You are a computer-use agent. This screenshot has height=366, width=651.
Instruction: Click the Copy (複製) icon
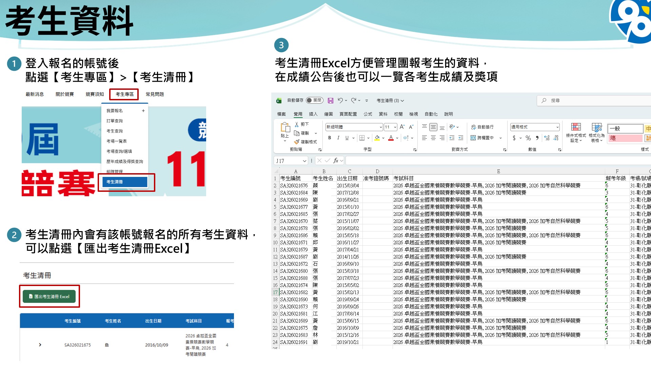tap(297, 133)
